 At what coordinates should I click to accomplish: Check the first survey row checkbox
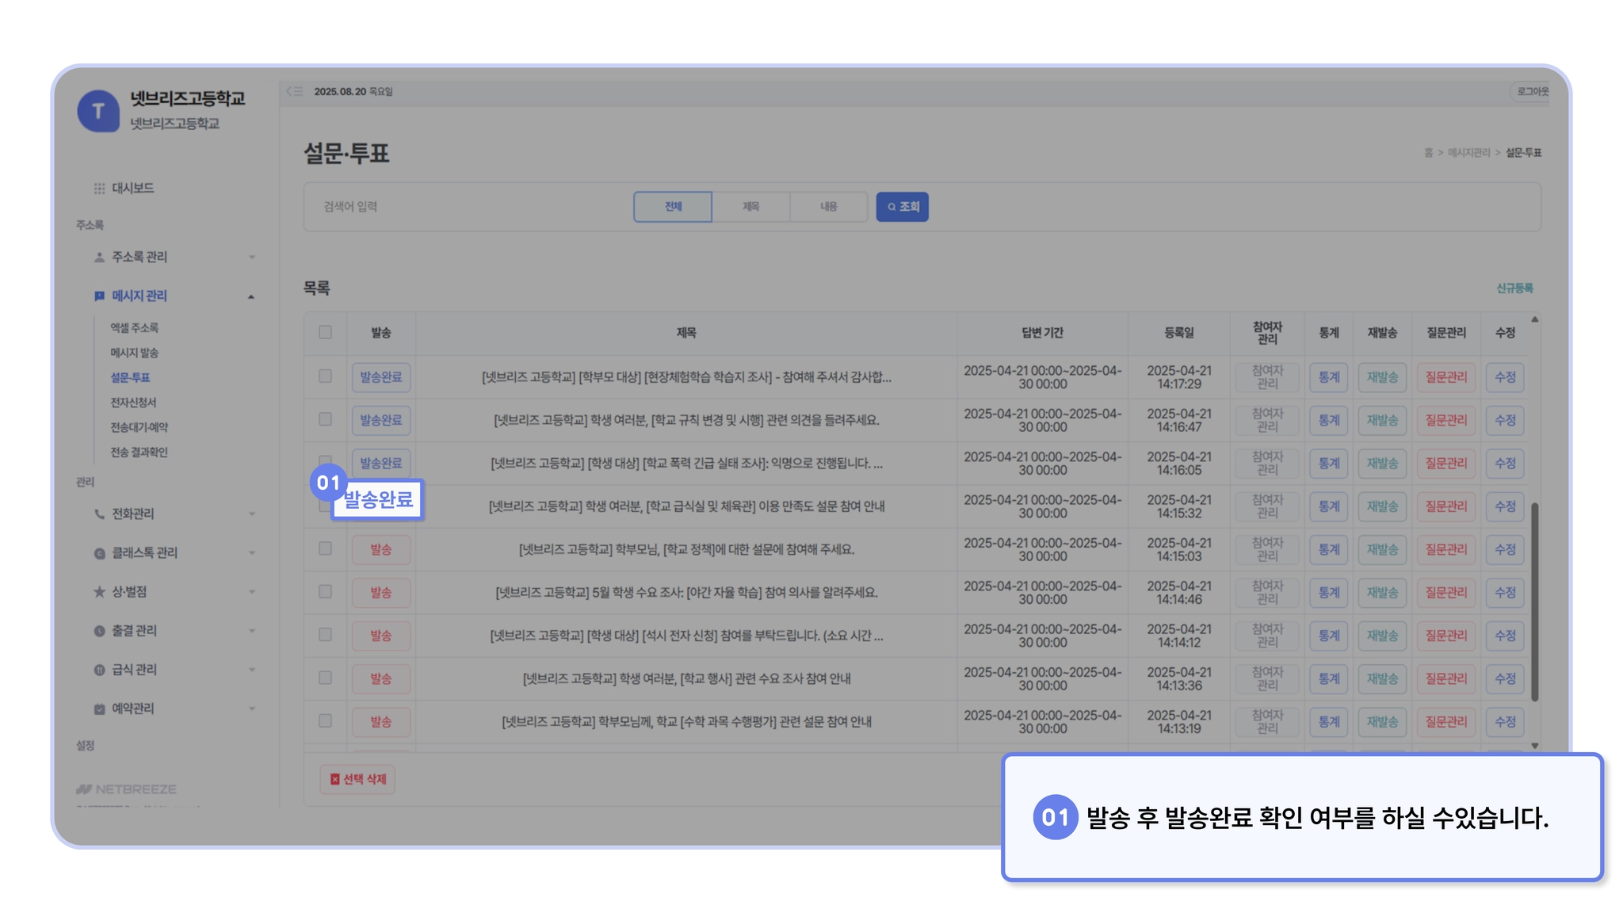click(x=325, y=376)
